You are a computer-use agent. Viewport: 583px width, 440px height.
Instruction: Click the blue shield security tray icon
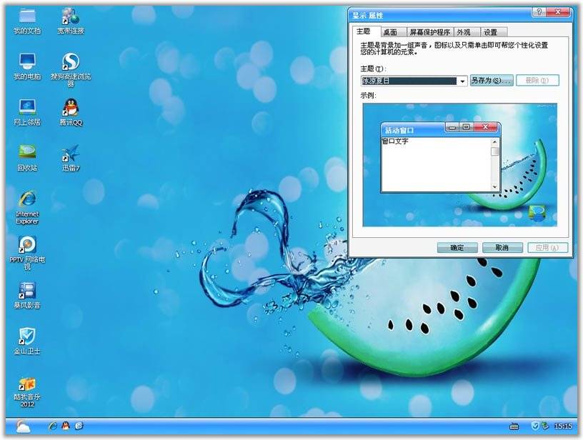tap(535, 426)
